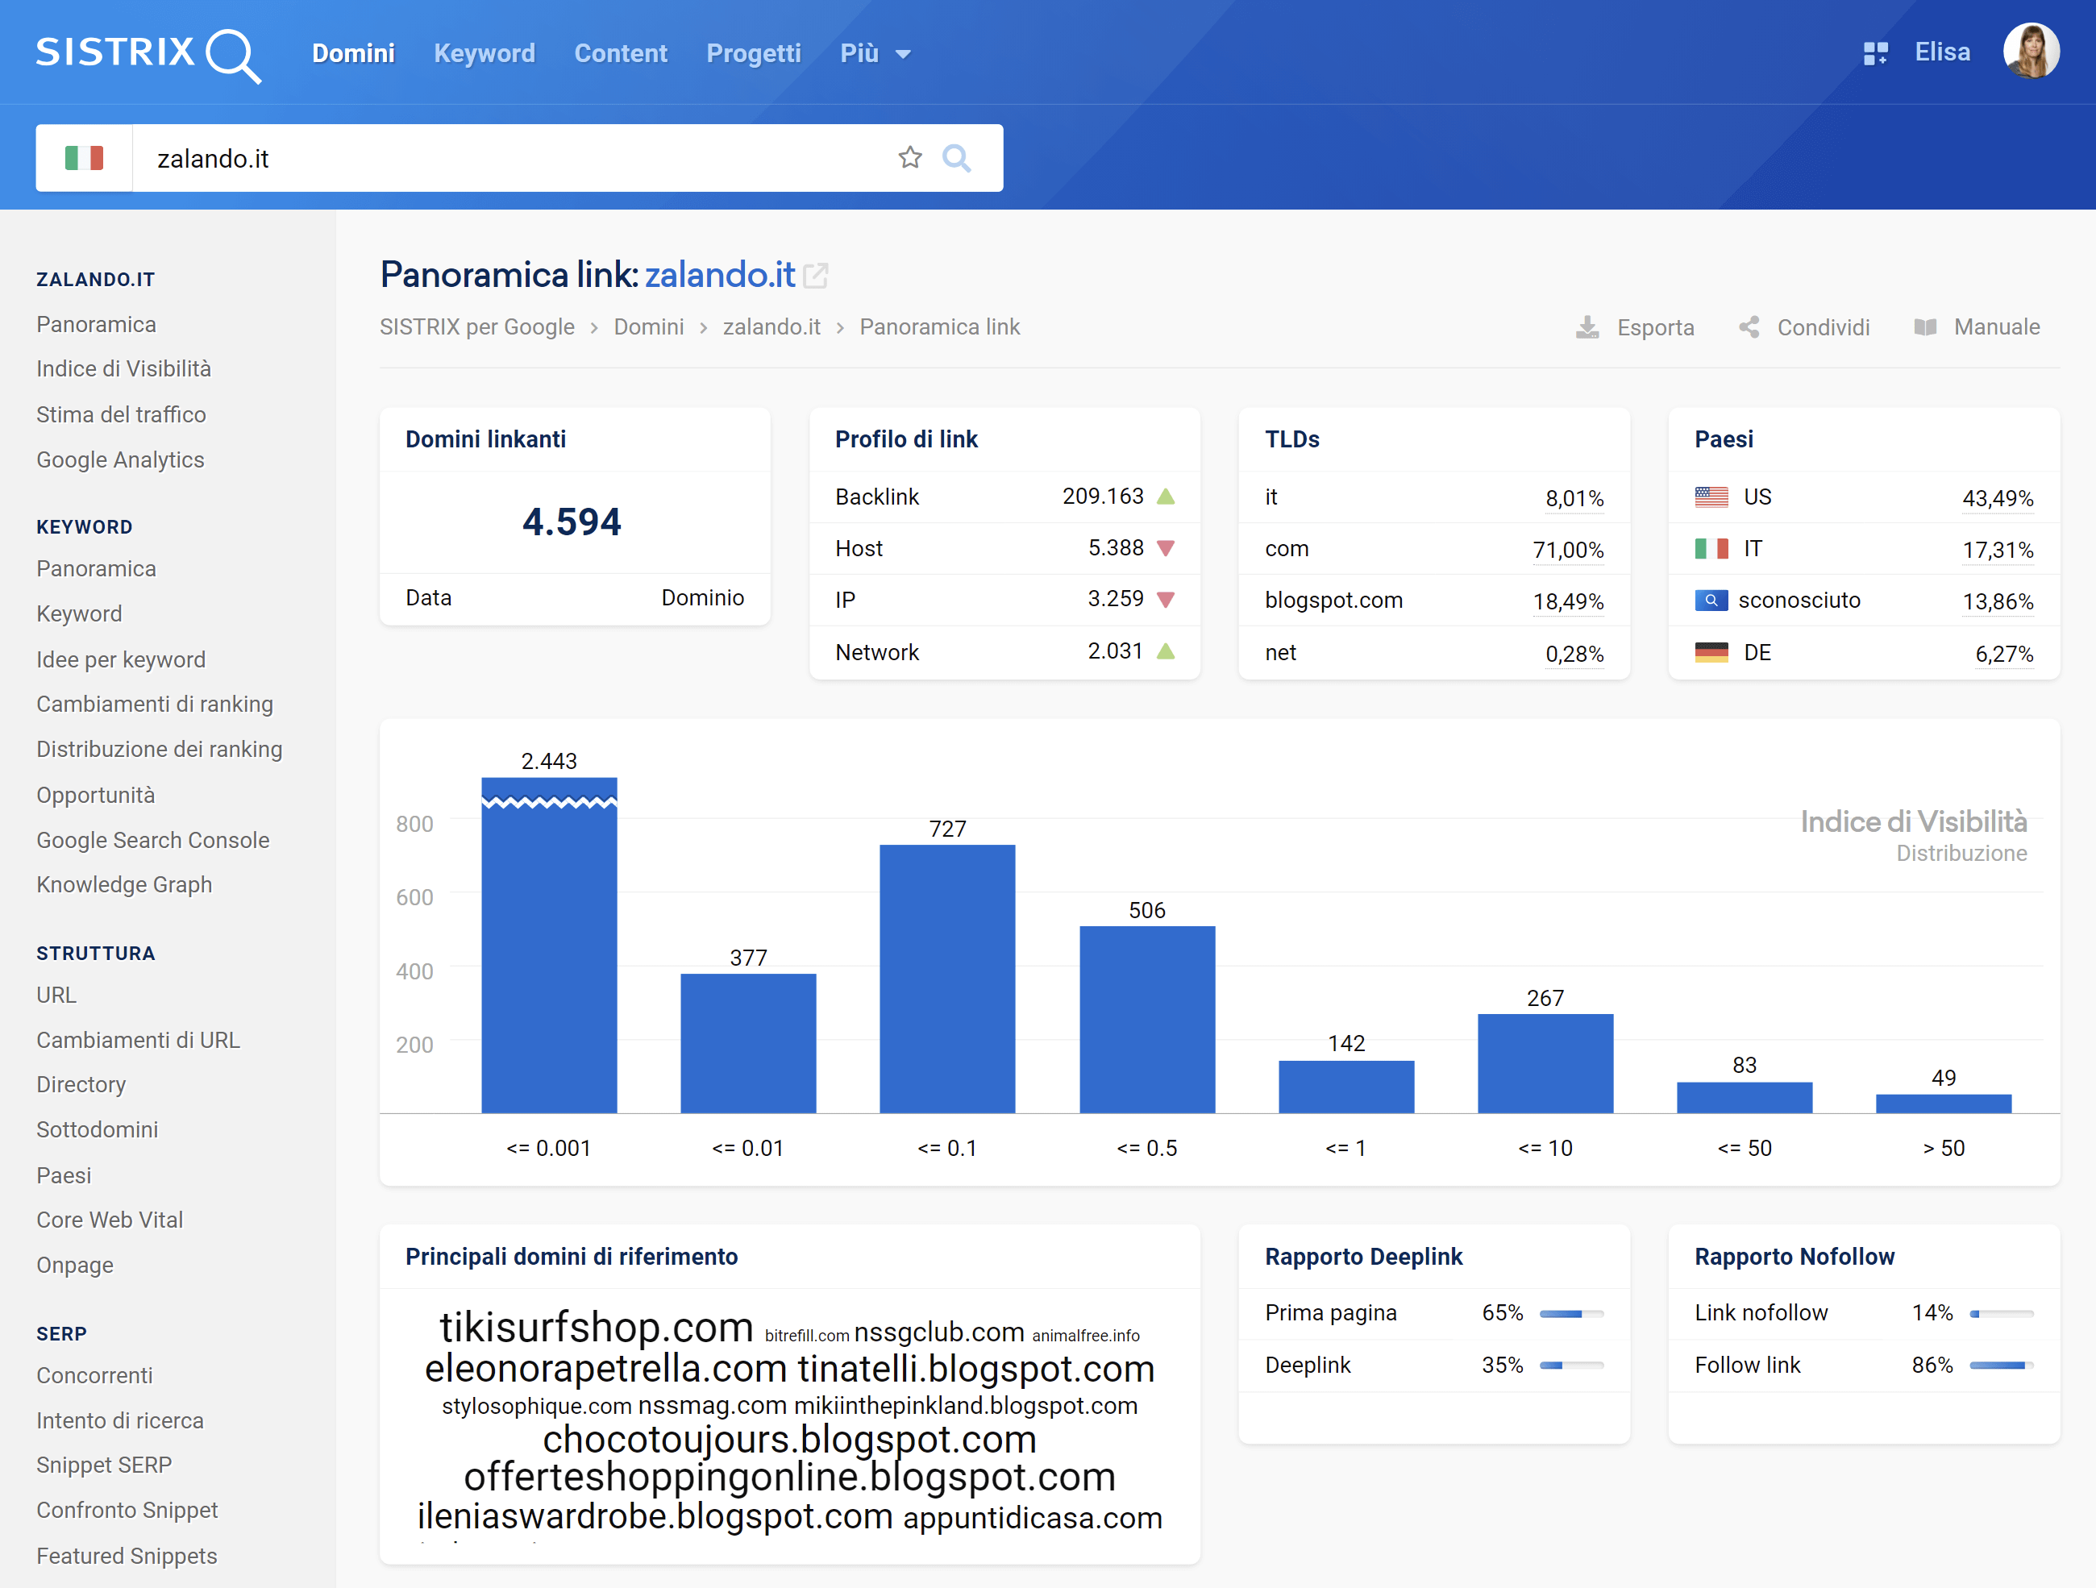Viewport: 2096px width, 1588px height.
Task: Open Featured Snippets sidebar link
Action: tap(127, 1556)
